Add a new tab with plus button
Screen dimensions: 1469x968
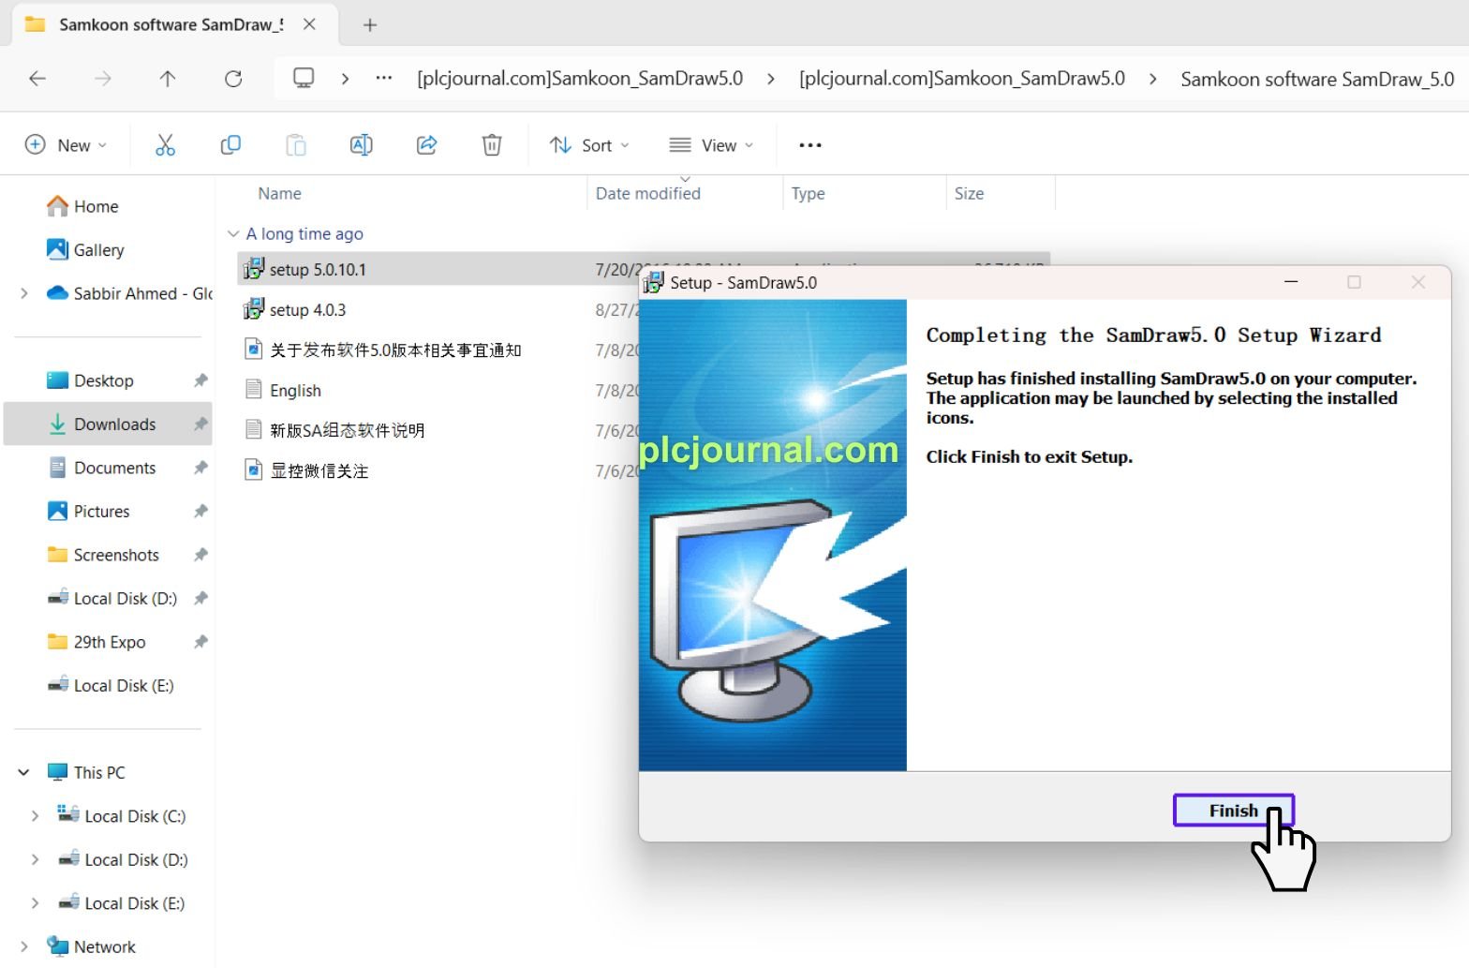[x=370, y=25]
